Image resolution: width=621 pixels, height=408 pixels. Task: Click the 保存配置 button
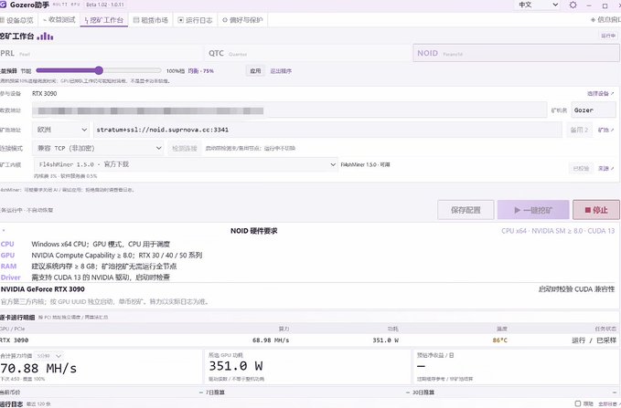[466, 210]
